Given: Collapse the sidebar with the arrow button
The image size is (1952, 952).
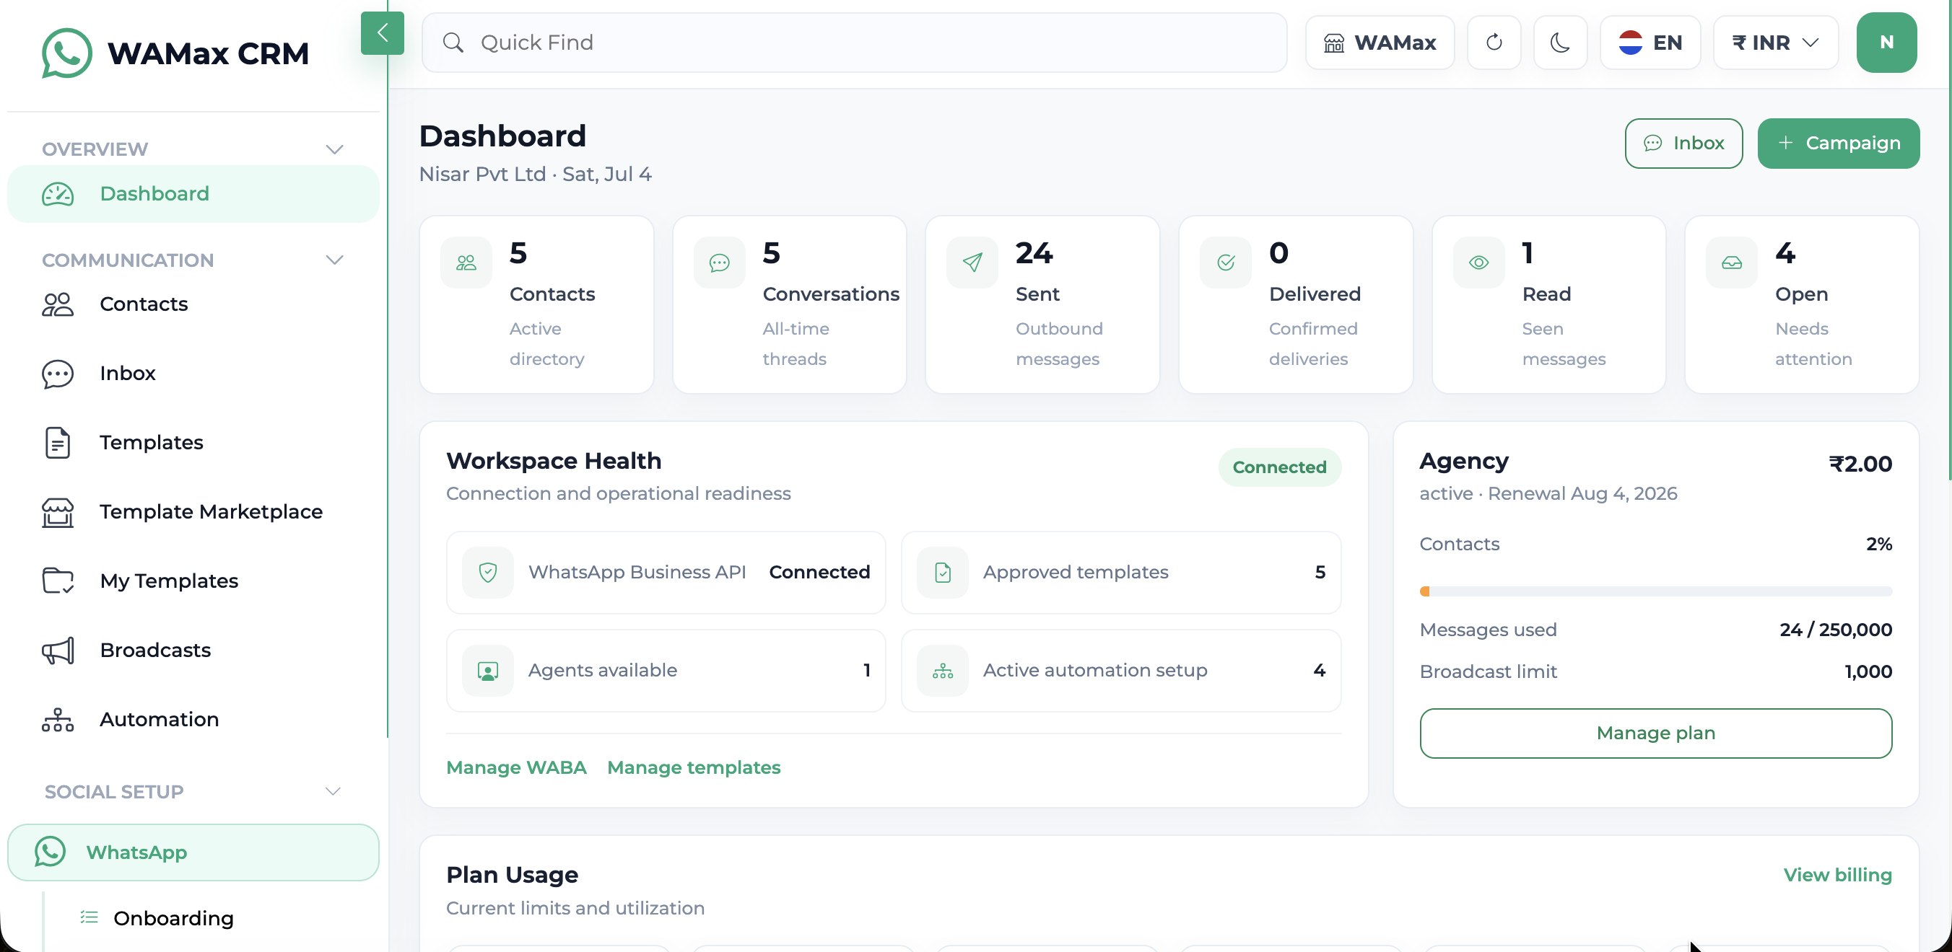Looking at the screenshot, I should tap(382, 33).
